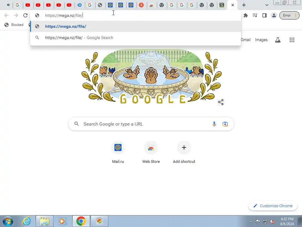
Task: Switch to the S-logo tab
Action: coord(222,5)
